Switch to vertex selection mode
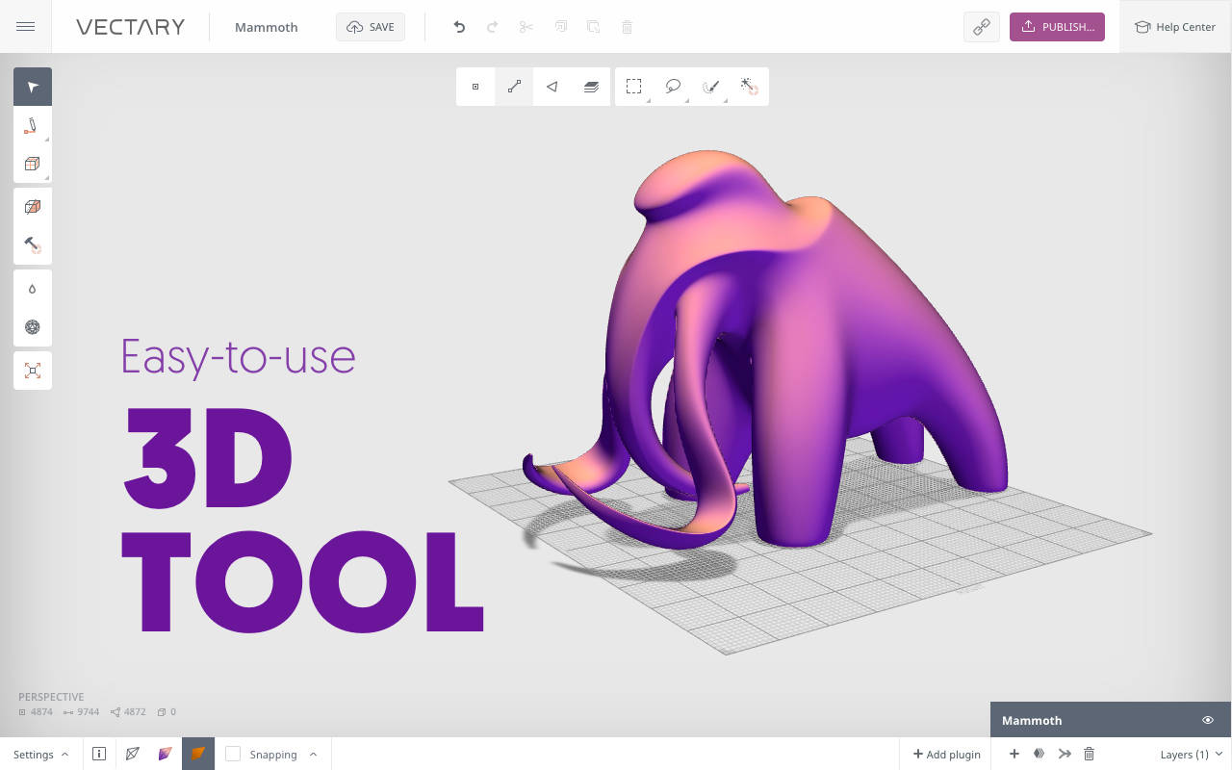Viewport: 1232px width, 770px height. (x=475, y=87)
